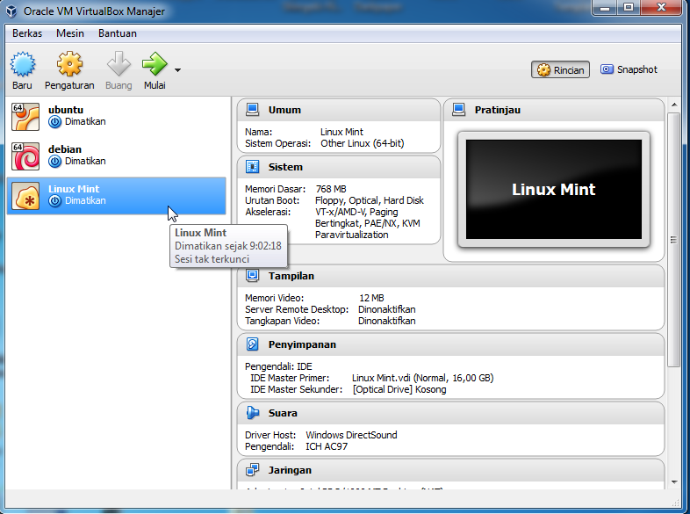Screen dimensions: 690x514
Task: Open the Berkas menu
Action: (27, 33)
